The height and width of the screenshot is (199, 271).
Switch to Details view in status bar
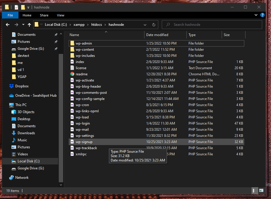254,191
